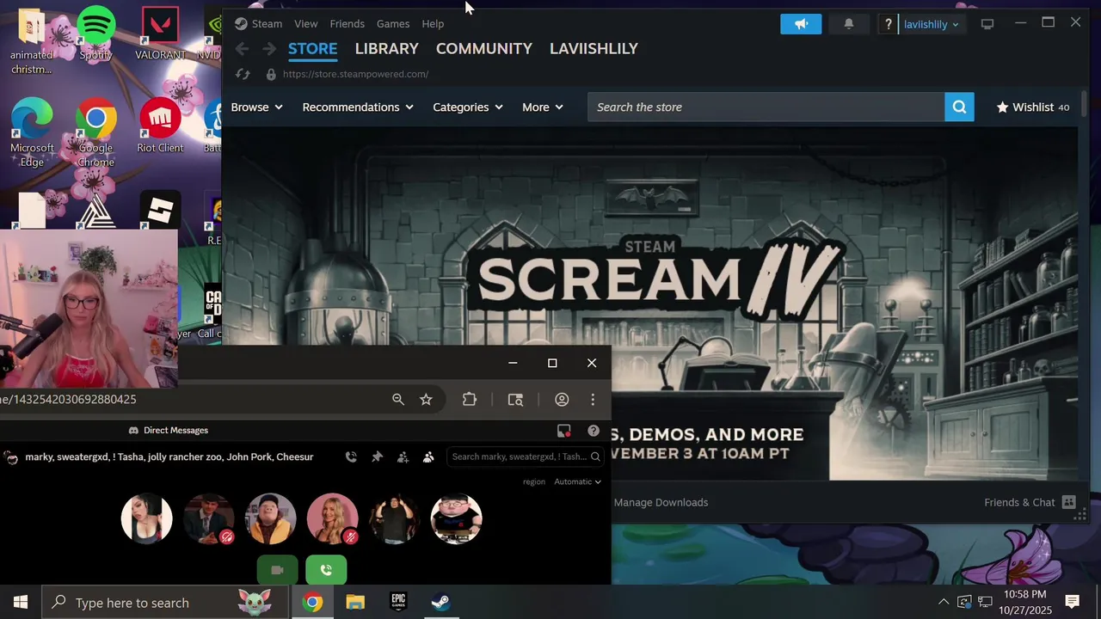Switch to the LIBRARY tab

[386, 49]
